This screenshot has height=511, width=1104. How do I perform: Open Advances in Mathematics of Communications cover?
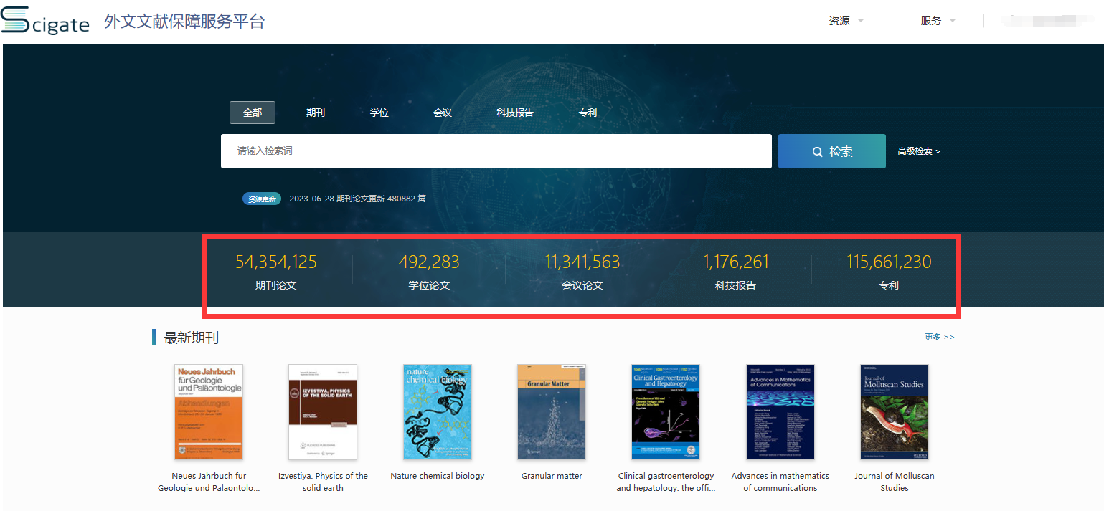pos(780,411)
